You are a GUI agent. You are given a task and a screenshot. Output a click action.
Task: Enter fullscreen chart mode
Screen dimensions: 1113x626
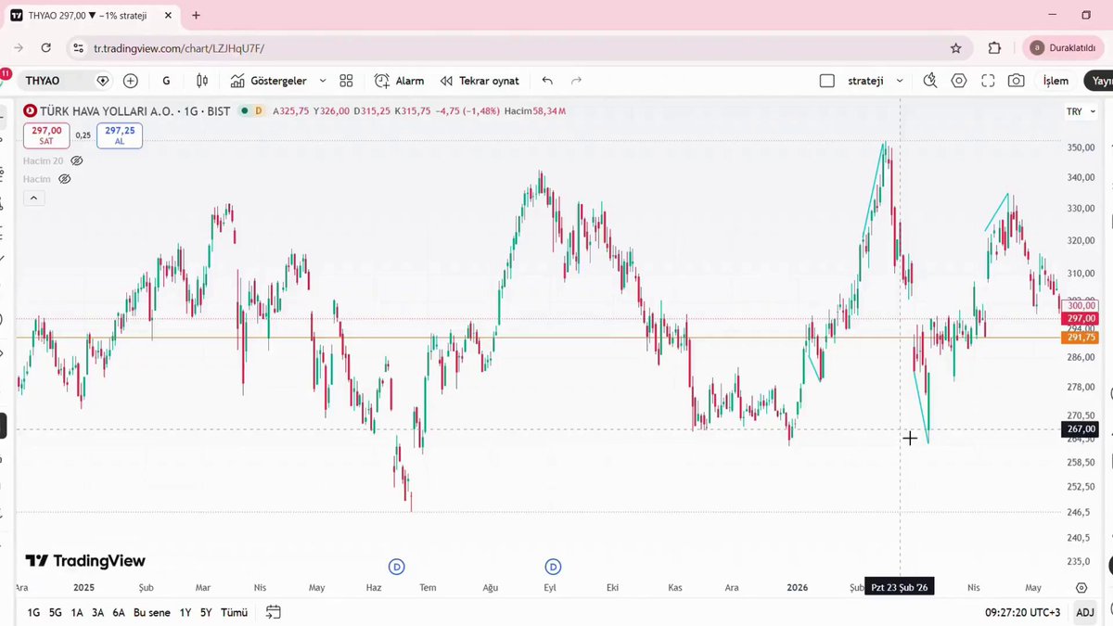[x=988, y=81]
